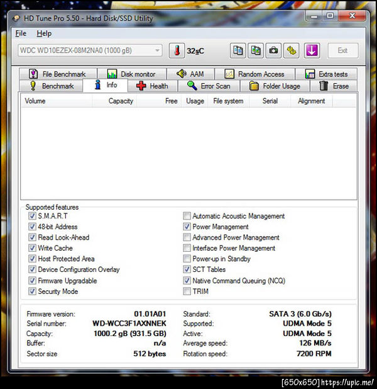Click the File system column header
The width and height of the screenshot is (377, 389).
pos(229,101)
